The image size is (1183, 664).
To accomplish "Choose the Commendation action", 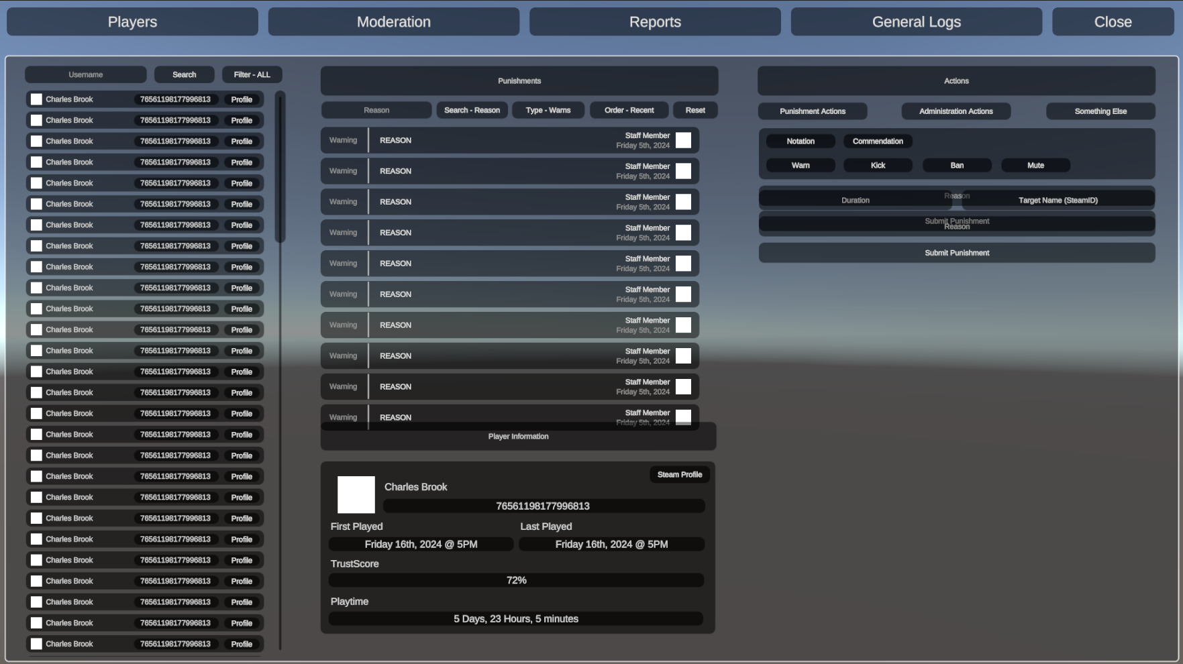I will (878, 141).
